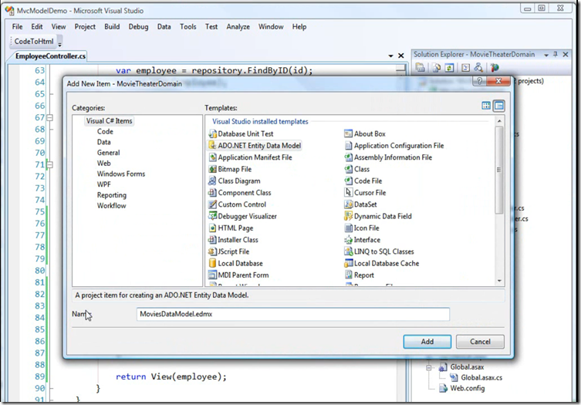
Task: Select Visual C# Items category
Action: pyautogui.click(x=109, y=121)
